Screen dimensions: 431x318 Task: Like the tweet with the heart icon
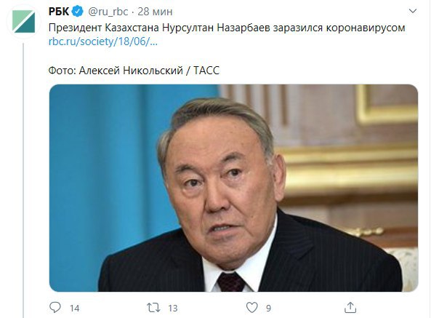[251, 308]
